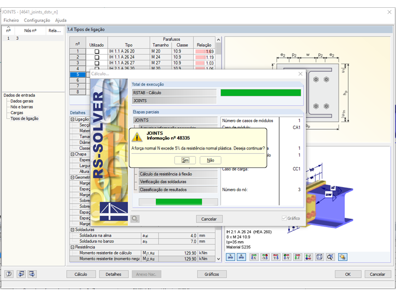Image resolution: width=396 pixels, height=297 pixels.
Task: Set view in Z direction
Action: tap(298, 257)
